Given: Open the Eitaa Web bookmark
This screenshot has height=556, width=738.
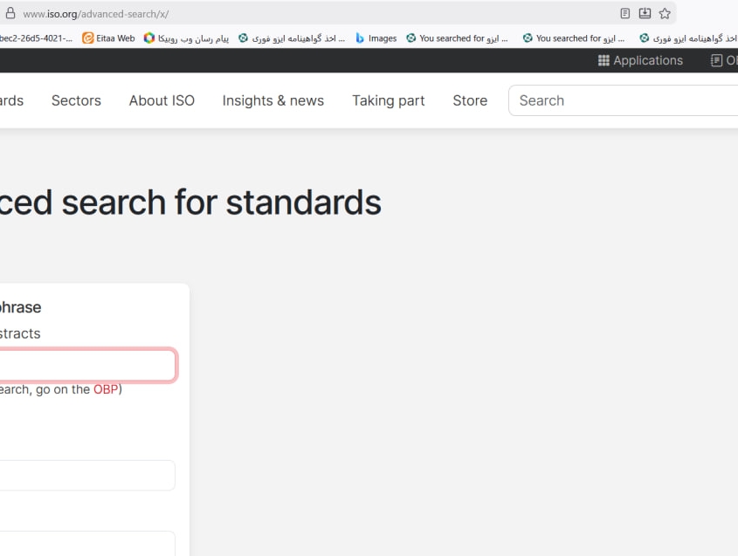Looking at the screenshot, I should click(x=108, y=38).
